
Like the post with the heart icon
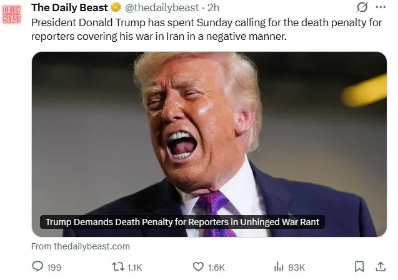(x=198, y=267)
